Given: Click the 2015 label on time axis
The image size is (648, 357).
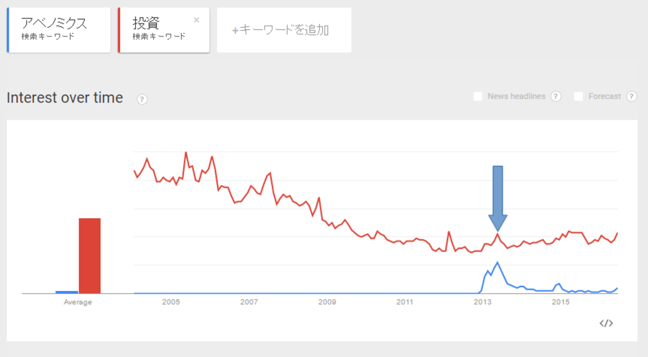Looking at the screenshot, I should (x=561, y=302).
